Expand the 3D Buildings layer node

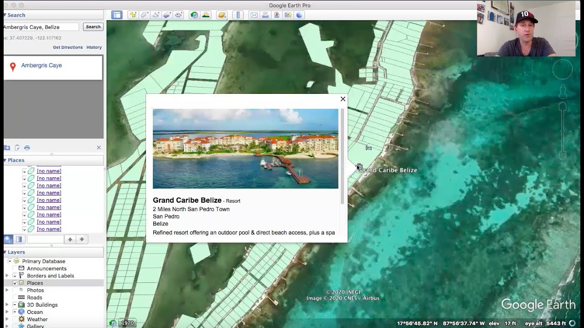7,305
